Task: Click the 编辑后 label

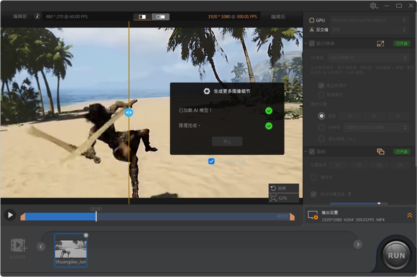Action: coord(278,17)
